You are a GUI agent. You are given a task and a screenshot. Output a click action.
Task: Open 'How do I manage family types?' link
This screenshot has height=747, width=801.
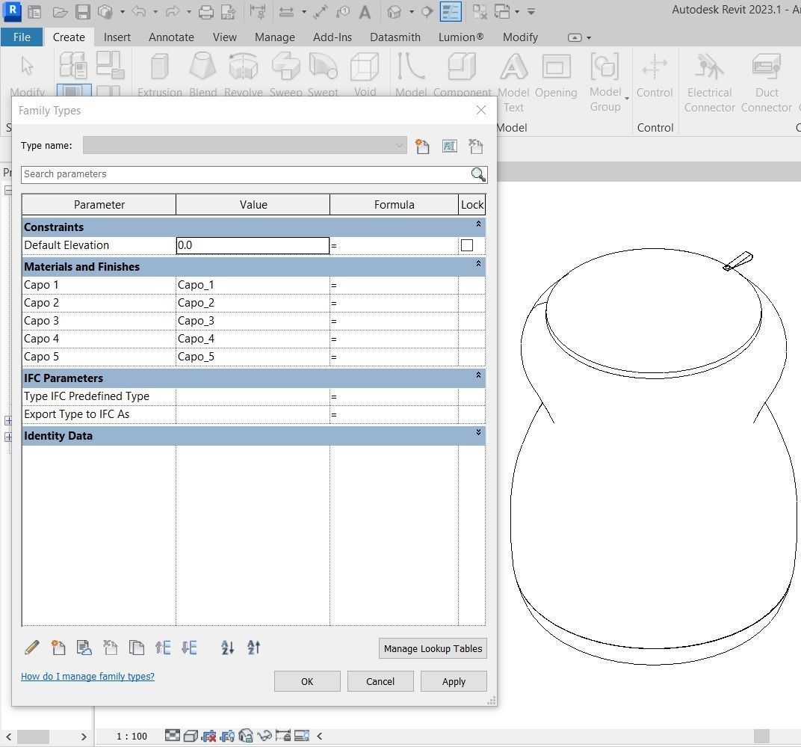click(87, 677)
